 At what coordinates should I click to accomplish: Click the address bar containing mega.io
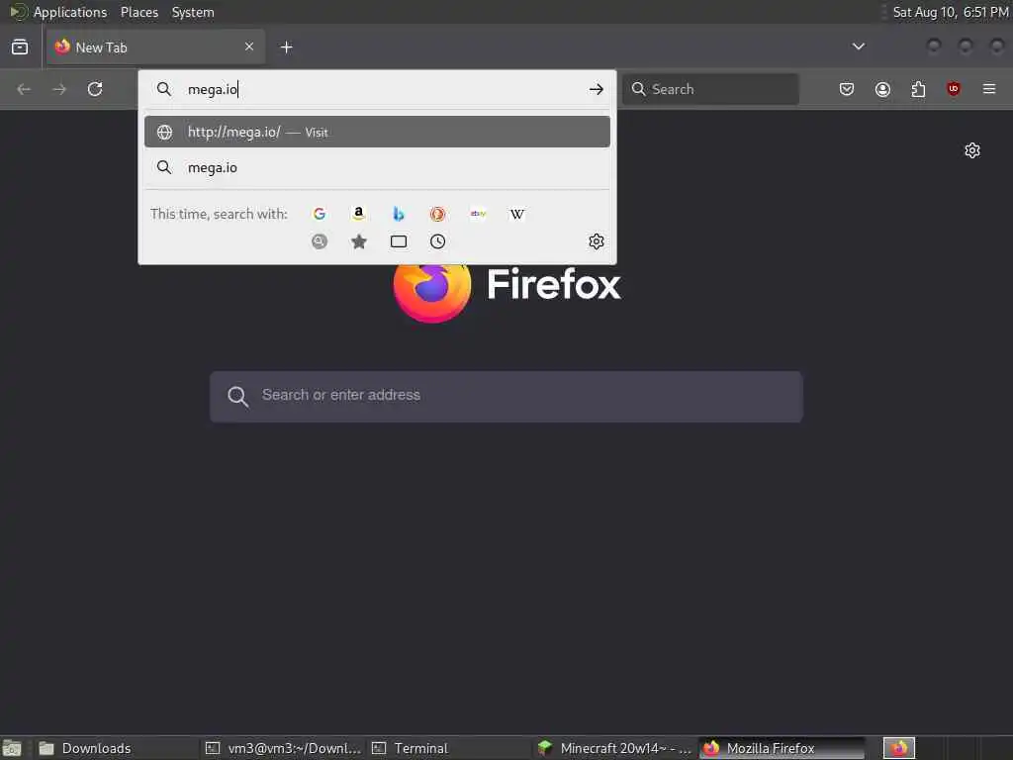click(x=378, y=89)
